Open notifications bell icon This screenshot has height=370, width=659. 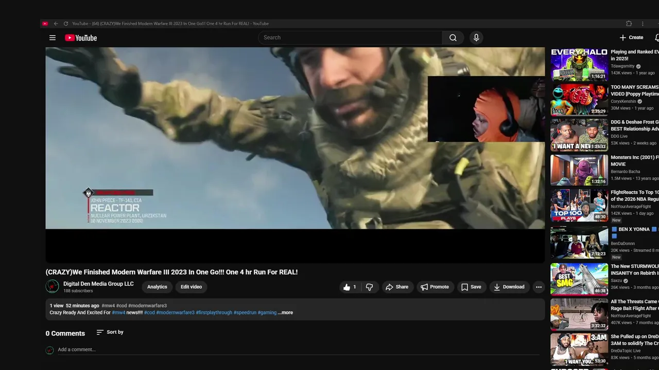656,38
